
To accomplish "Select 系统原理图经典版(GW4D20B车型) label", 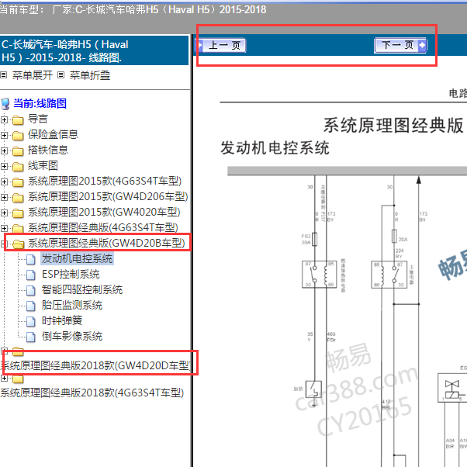I will coord(106,243).
